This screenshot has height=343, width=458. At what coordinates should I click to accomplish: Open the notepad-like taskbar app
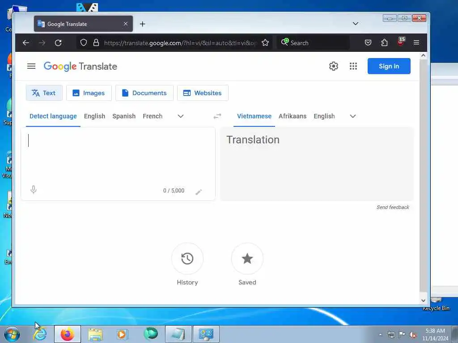(178, 334)
